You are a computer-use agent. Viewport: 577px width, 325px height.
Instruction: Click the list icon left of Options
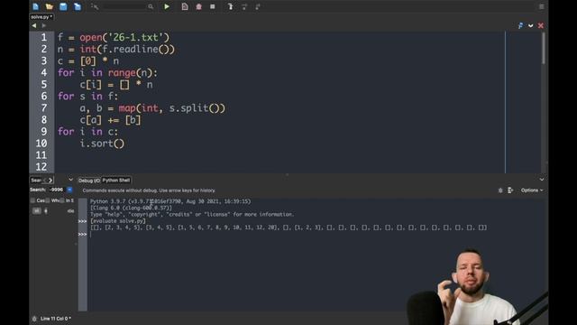tap(510, 190)
